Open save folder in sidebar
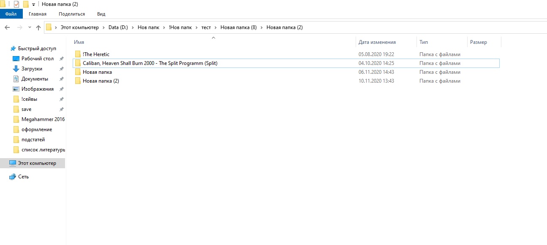 [26, 109]
